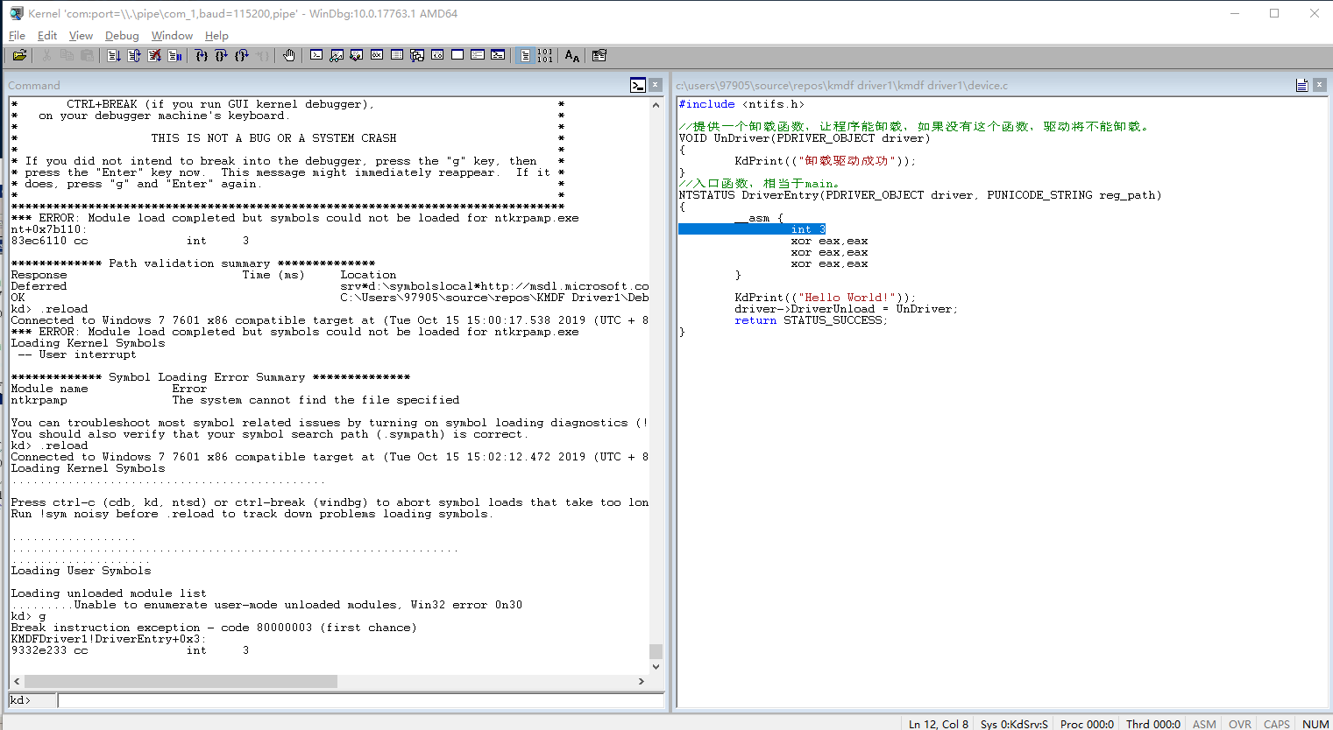Open the Font dialog with the A icon
Screen dimensions: 1333x730
pyautogui.click(x=572, y=55)
